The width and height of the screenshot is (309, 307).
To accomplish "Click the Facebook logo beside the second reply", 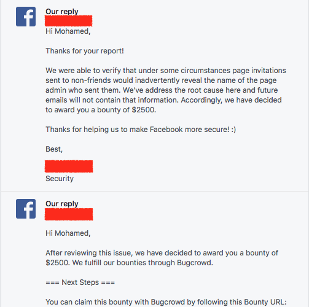I will click(26, 209).
